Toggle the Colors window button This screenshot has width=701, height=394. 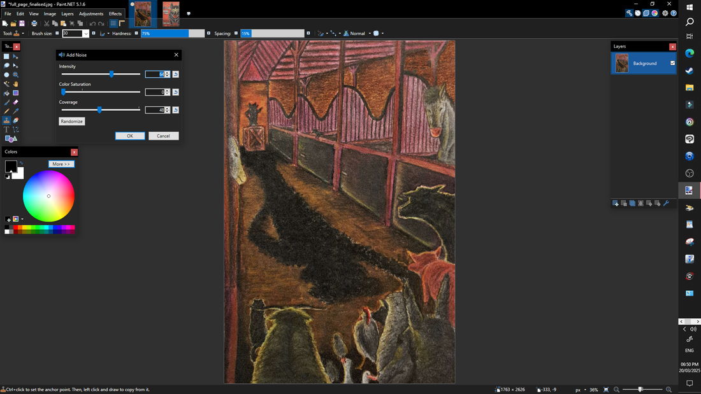point(654,13)
